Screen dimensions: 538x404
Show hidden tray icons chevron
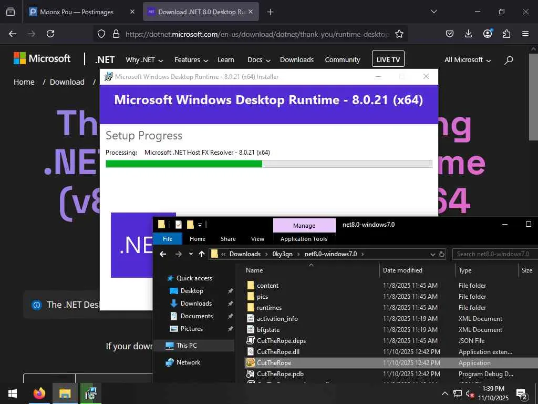click(x=444, y=393)
